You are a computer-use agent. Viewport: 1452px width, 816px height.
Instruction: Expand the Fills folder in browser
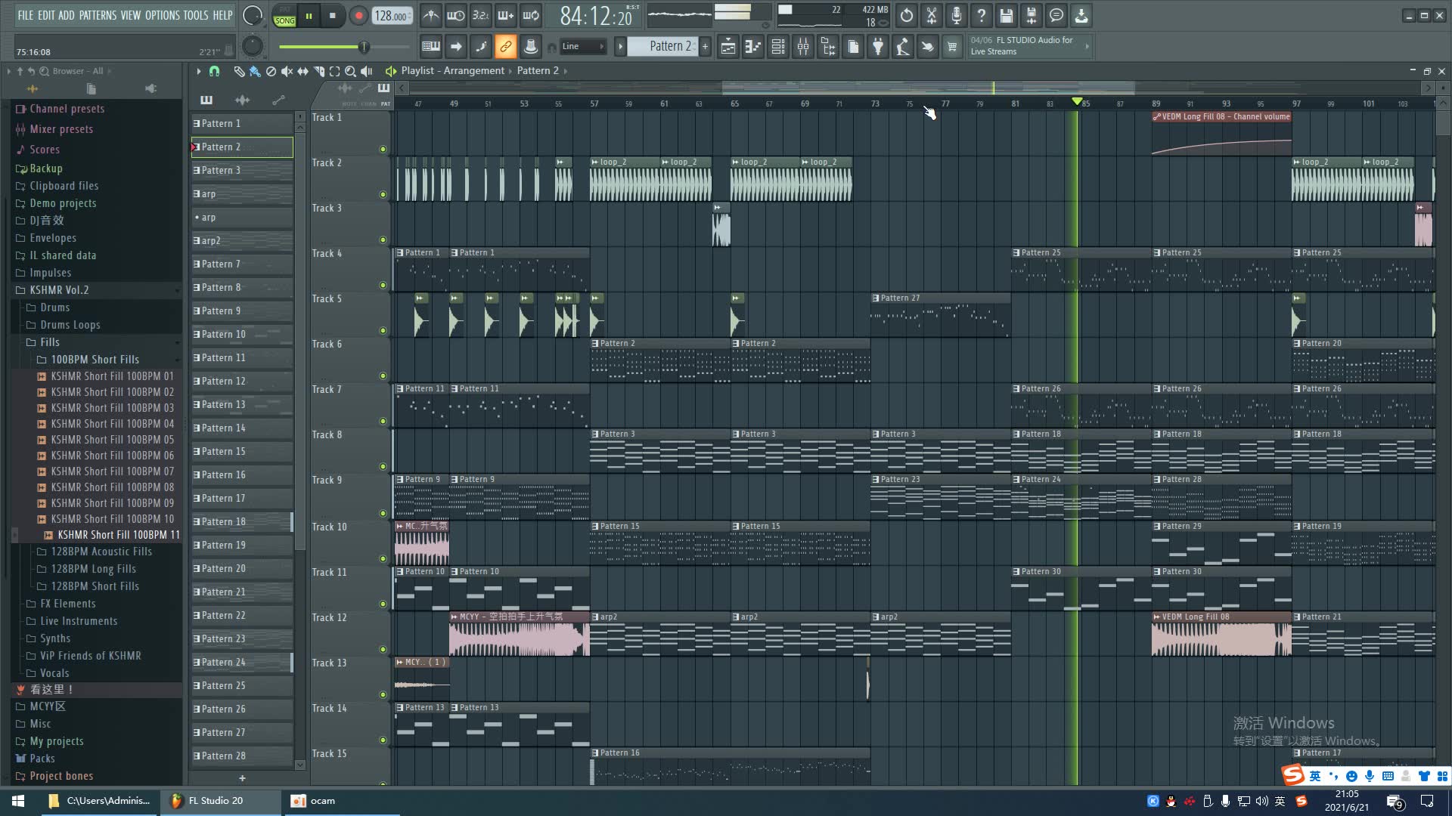49,342
